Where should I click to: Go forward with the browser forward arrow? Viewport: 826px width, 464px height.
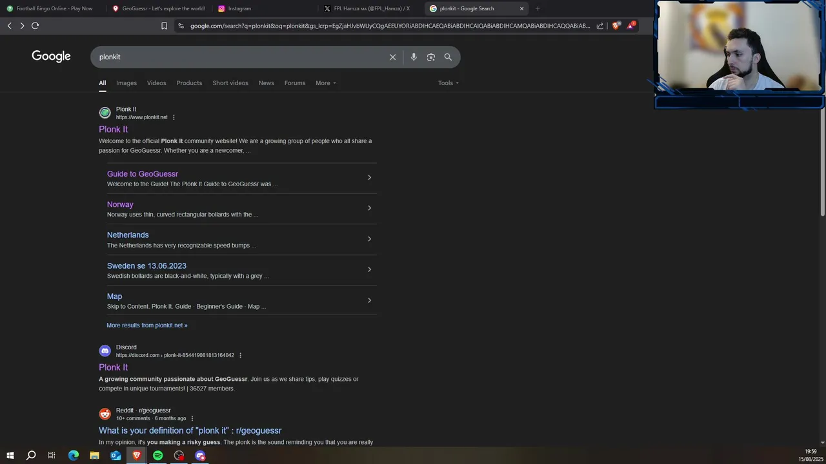[x=22, y=26]
